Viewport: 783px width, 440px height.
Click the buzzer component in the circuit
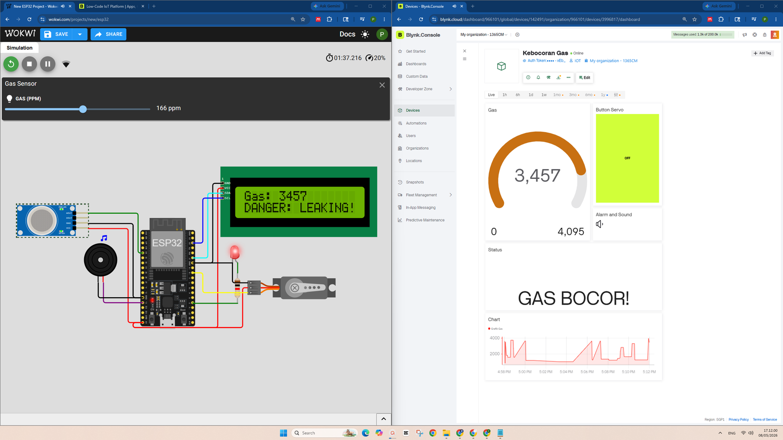tap(100, 260)
